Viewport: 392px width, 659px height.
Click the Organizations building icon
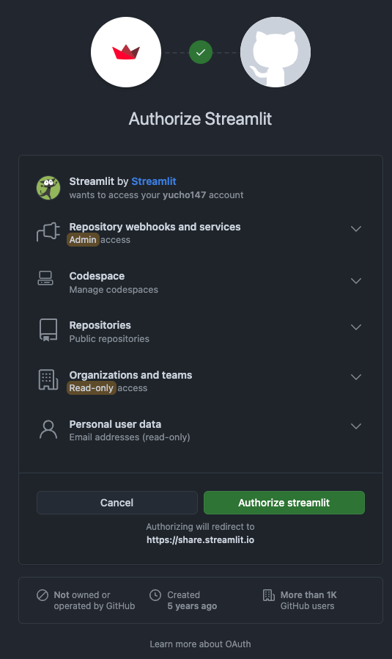(48, 379)
